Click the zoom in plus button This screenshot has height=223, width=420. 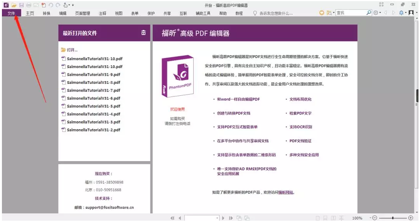point(411,218)
